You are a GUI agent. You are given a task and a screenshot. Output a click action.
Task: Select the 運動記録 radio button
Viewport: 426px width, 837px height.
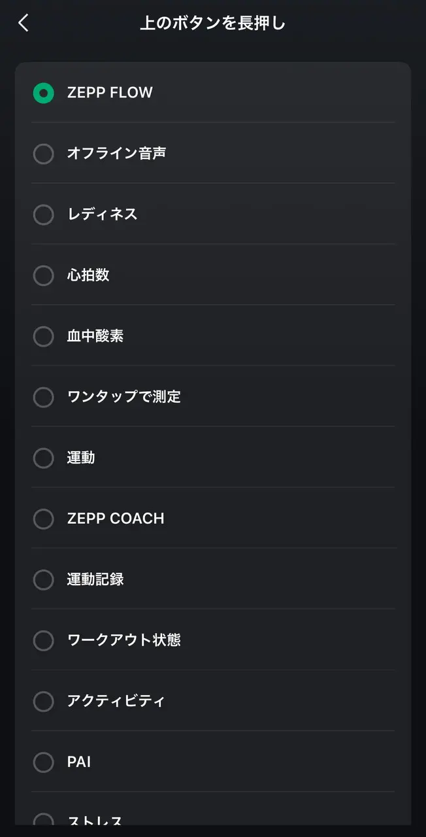43,579
